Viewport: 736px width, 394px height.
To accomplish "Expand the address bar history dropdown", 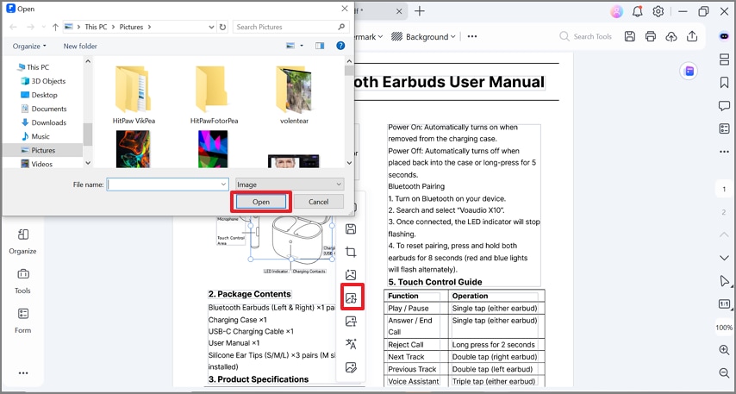I will [x=212, y=27].
